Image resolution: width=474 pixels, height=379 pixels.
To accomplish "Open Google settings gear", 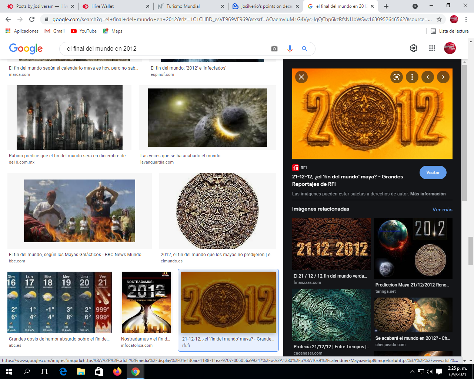I will pos(414,48).
